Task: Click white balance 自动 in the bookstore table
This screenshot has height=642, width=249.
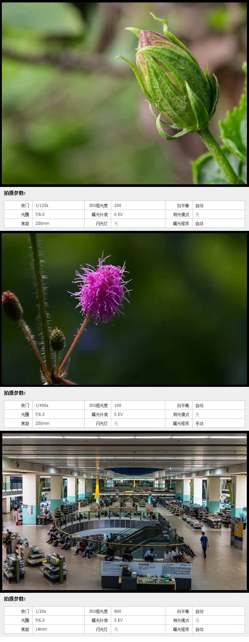Action: (199, 611)
